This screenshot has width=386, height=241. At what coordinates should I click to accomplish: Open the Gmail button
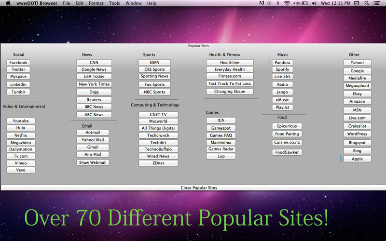pos(93,147)
